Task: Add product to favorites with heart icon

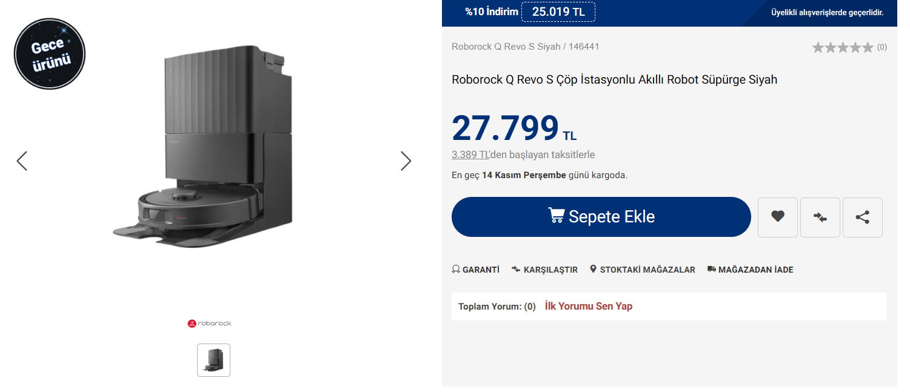Action: 778,217
